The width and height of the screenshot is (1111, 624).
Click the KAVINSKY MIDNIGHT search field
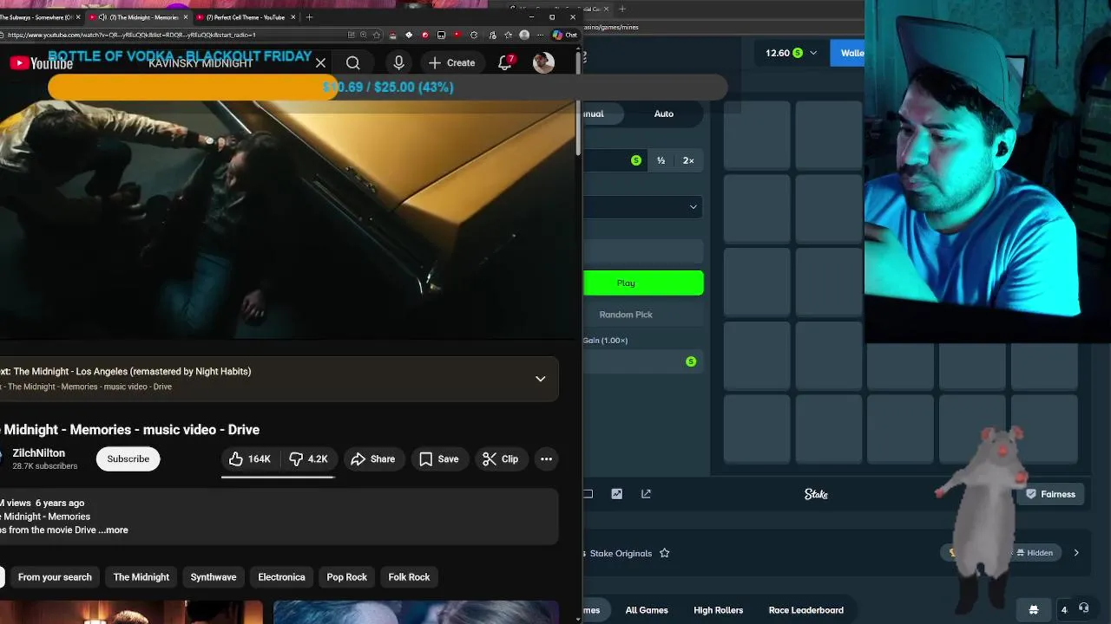pyautogui.click(x=200, y=62)
